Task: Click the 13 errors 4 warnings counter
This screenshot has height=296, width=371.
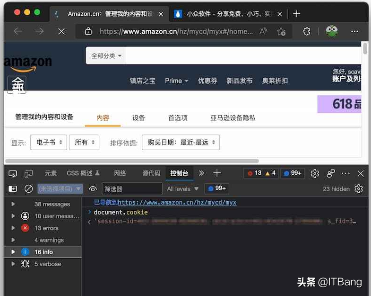Action: tap(261, 173)
